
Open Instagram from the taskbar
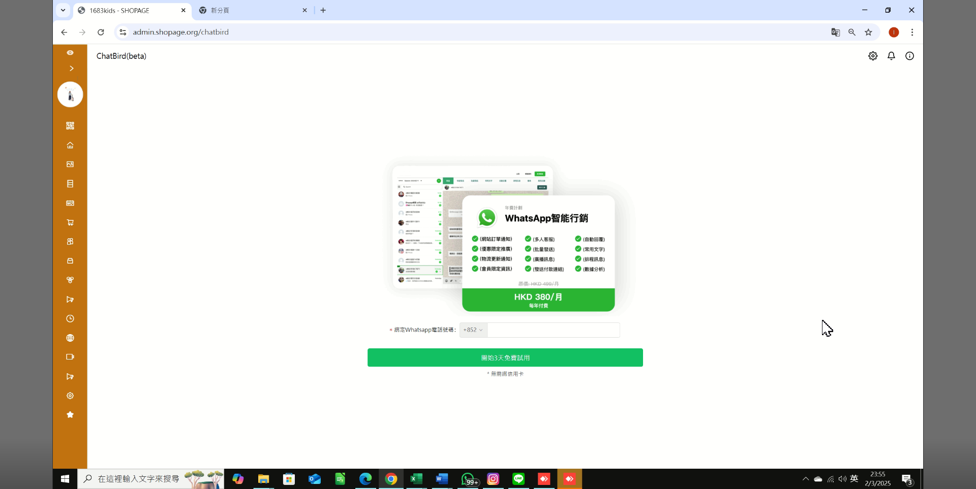[493, 479]
